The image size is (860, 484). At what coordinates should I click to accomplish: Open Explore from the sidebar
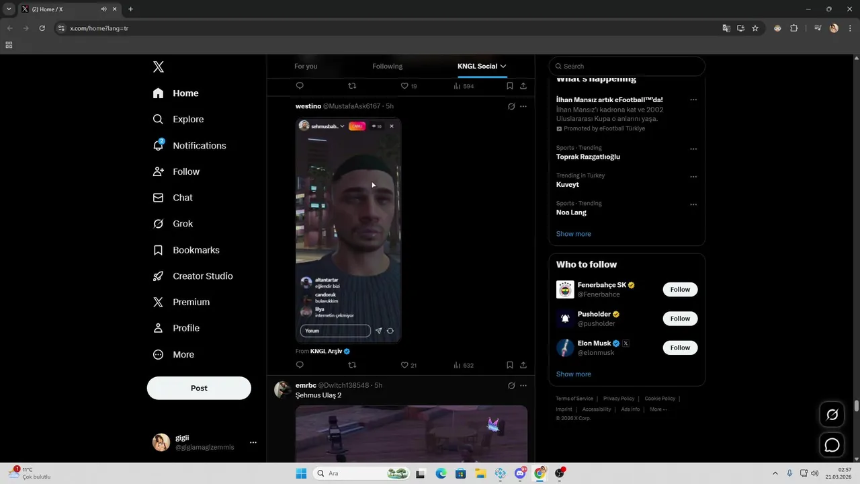pos(178,119)
